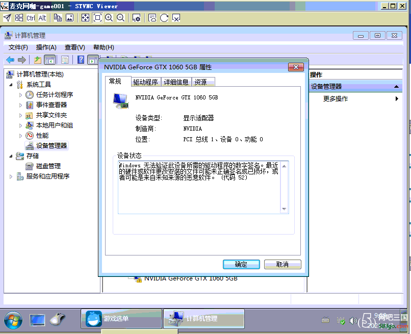The height and width of the screenshot is (334, 411).
Task: Click the full-screen arrows icon in VNC toolbar
Action: pyautogui.click(x=85, y=18)
